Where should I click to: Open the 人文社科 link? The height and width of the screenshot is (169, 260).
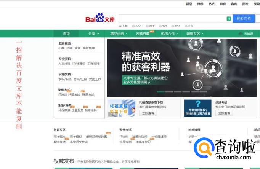coord(64,64)
